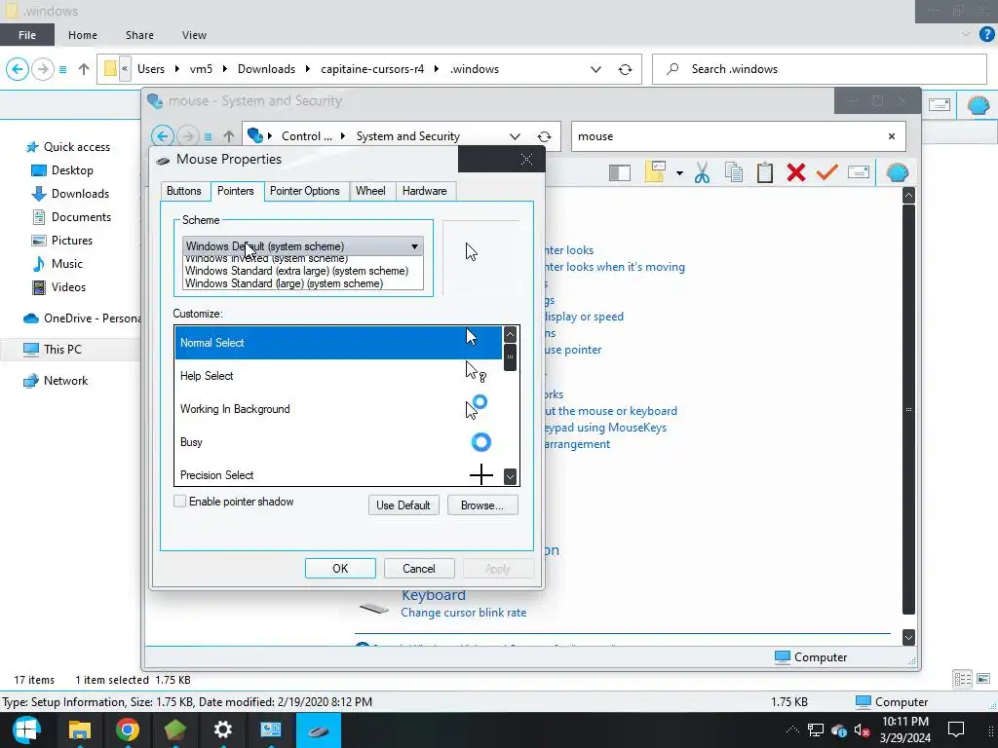This screenshot has height=748, width=998.
Task: Clear the mouse search text with the X
Action: (891, 136)
